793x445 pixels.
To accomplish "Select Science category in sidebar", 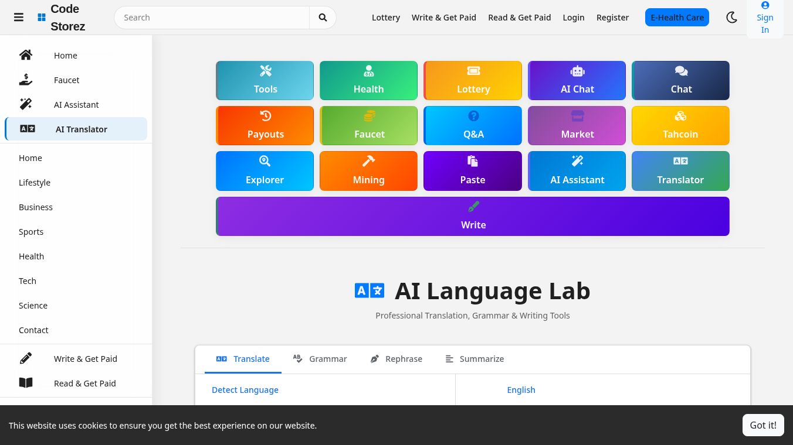I will 33,306.
